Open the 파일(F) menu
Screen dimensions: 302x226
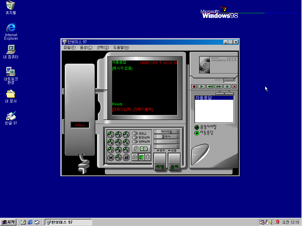70,47
